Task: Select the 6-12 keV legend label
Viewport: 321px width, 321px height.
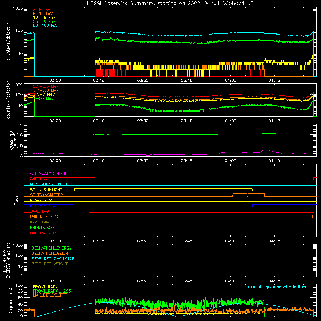Action: pos(43,14)
